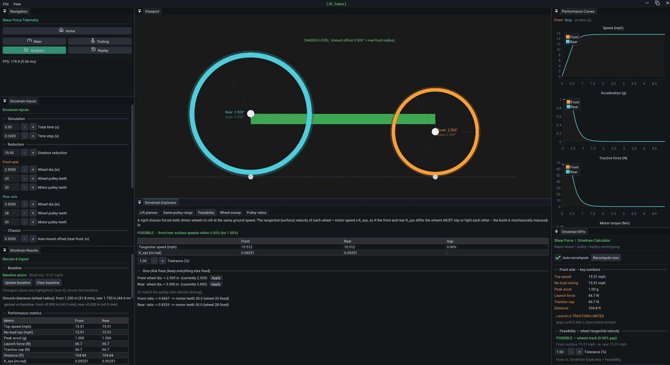Switch to the Wheel sweep tab
The width and height of the screenshot is (670, 365).
(x=230, y=212)
